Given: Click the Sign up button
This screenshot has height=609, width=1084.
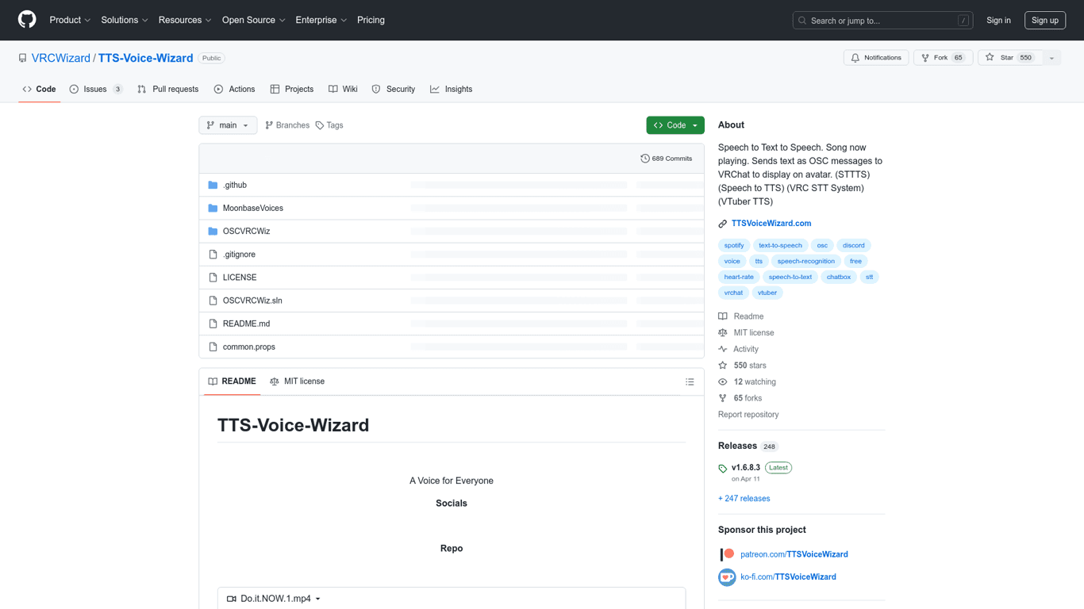Looking at the screenshot, I should (1044, 21).
